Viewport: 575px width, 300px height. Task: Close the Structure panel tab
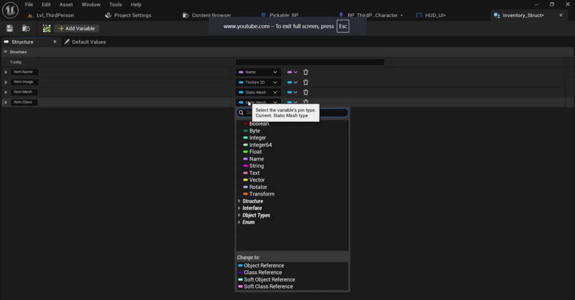pos(54,41)
